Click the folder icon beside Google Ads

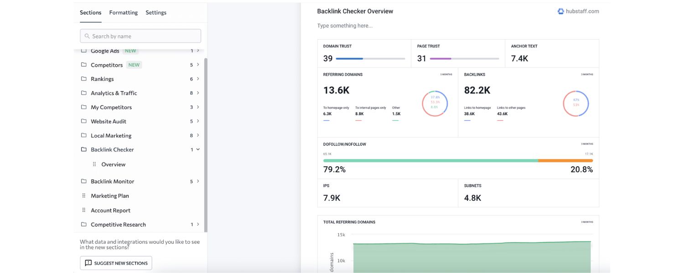pos(84,51)
